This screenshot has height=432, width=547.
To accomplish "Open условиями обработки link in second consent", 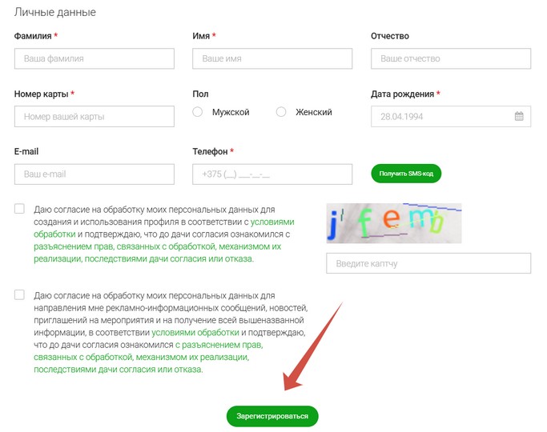I will click(195, 332).
